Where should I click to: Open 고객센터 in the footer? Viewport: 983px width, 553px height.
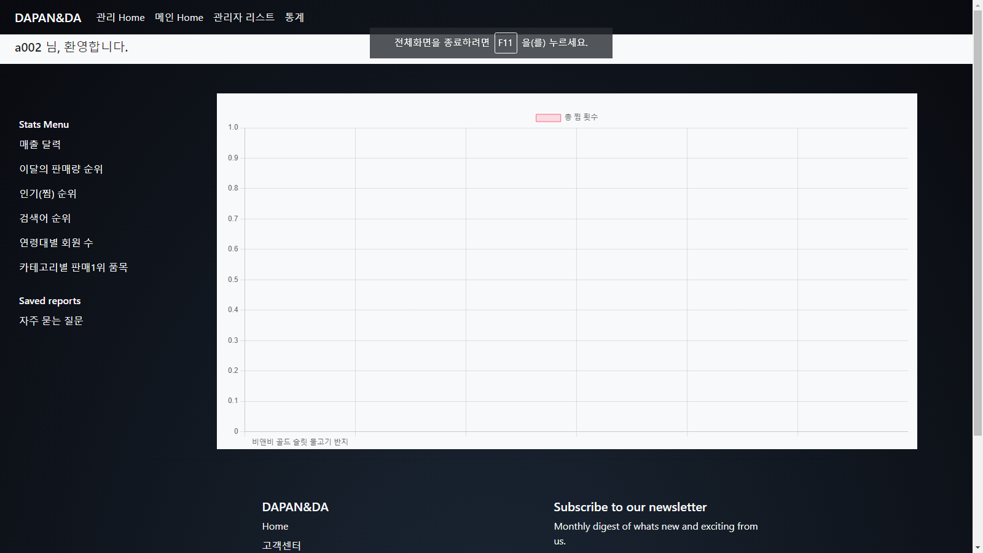[281, 545]
